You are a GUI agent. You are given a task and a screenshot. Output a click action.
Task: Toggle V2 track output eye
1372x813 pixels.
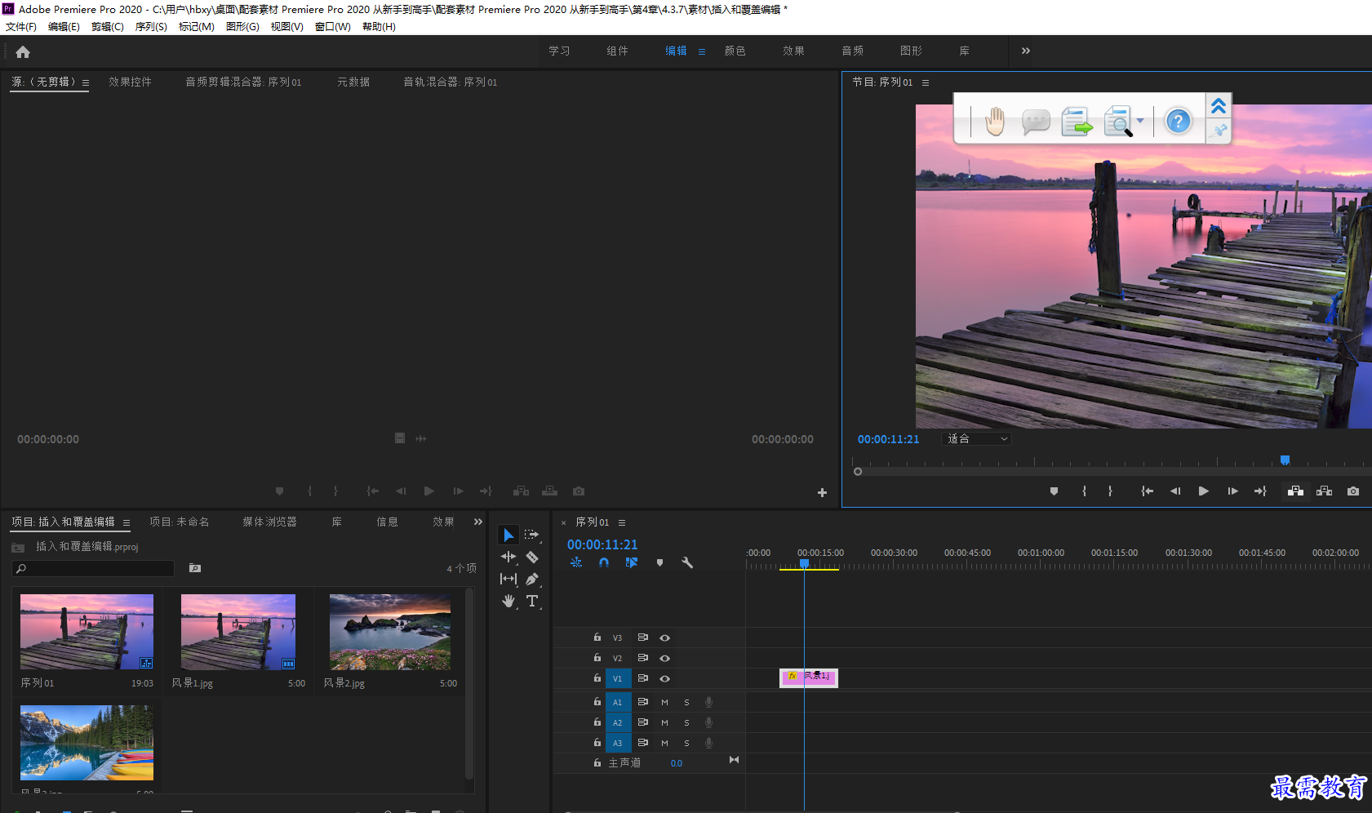[664, 658]
